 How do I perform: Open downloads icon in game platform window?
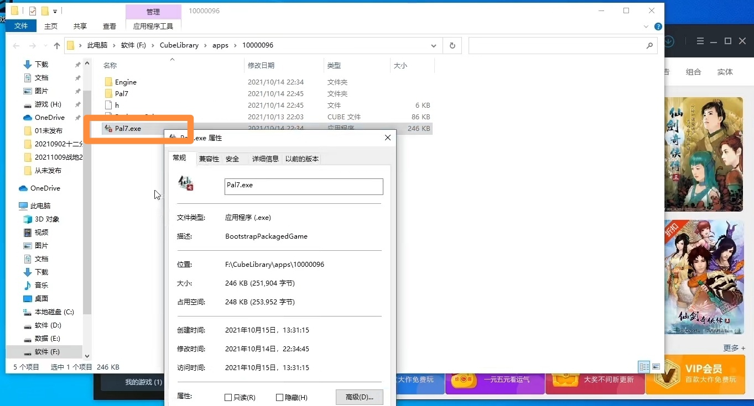point(669,41)
